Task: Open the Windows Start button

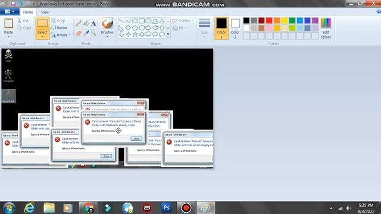Action: pos(9,207)
